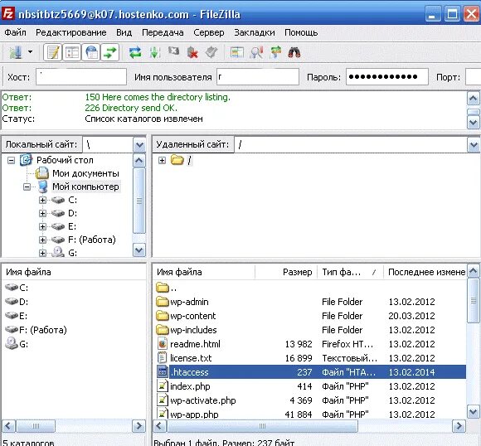Select the wp-content folder
Image resolution: width=481 pixels, height=446 pixels.
point(192,316)
